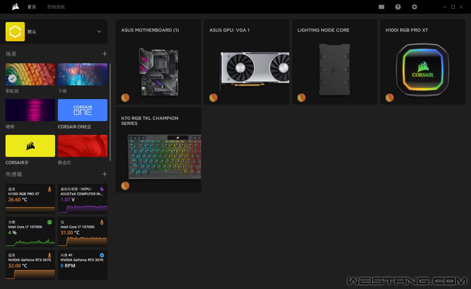Click thermometer icon on H100i temperature widget

[50, 189]
